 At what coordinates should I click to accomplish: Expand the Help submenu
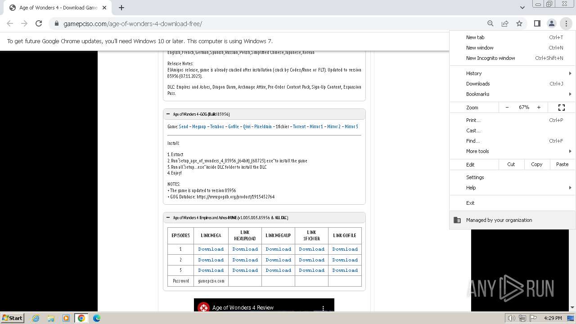pos(513,188)
